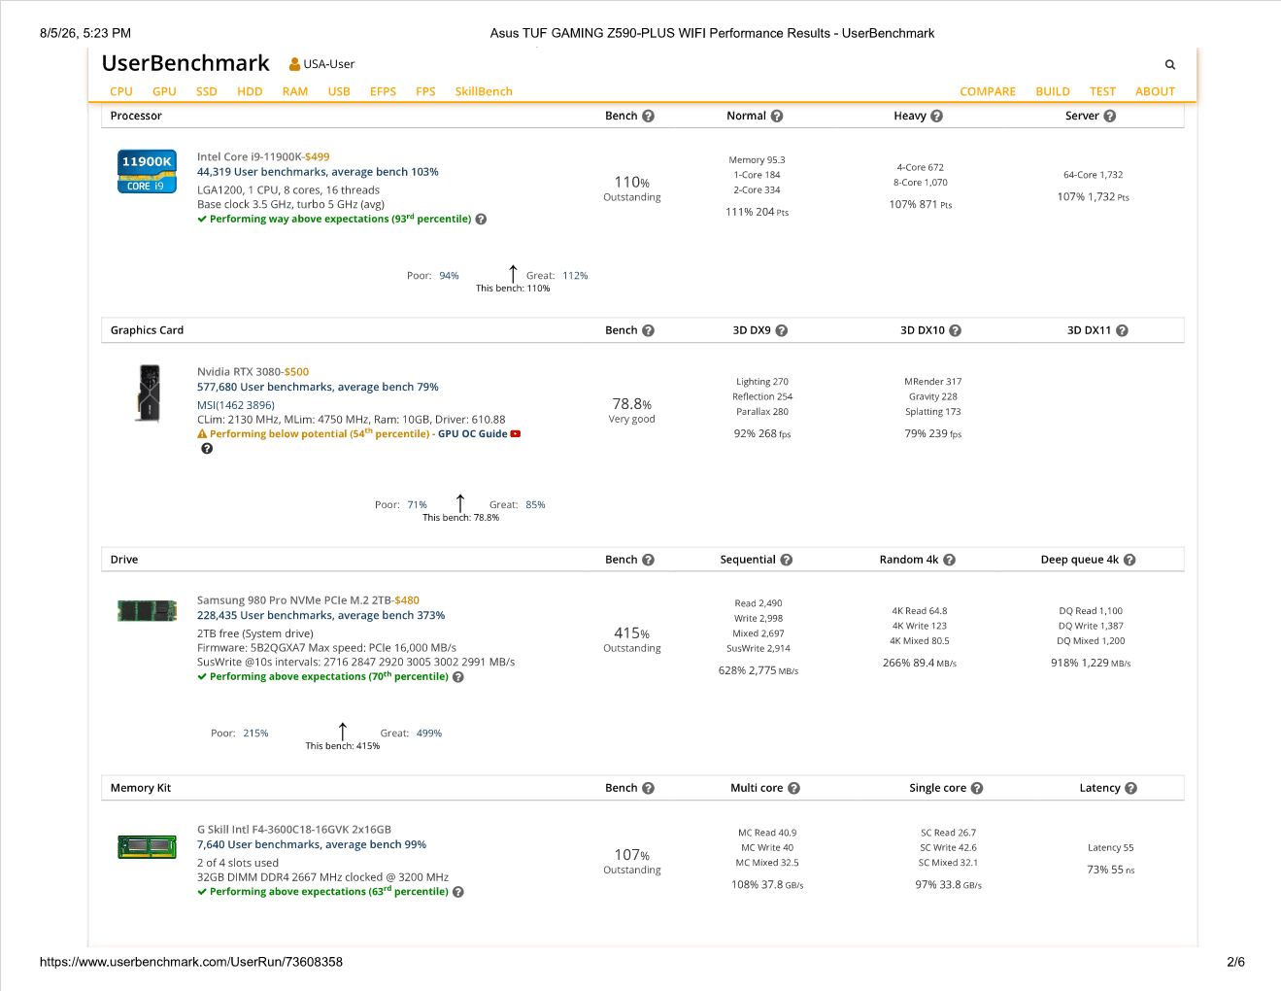1281x991 pixels.
Task: Click the G Skill memory kit image
Action: [x=147, y=847]
